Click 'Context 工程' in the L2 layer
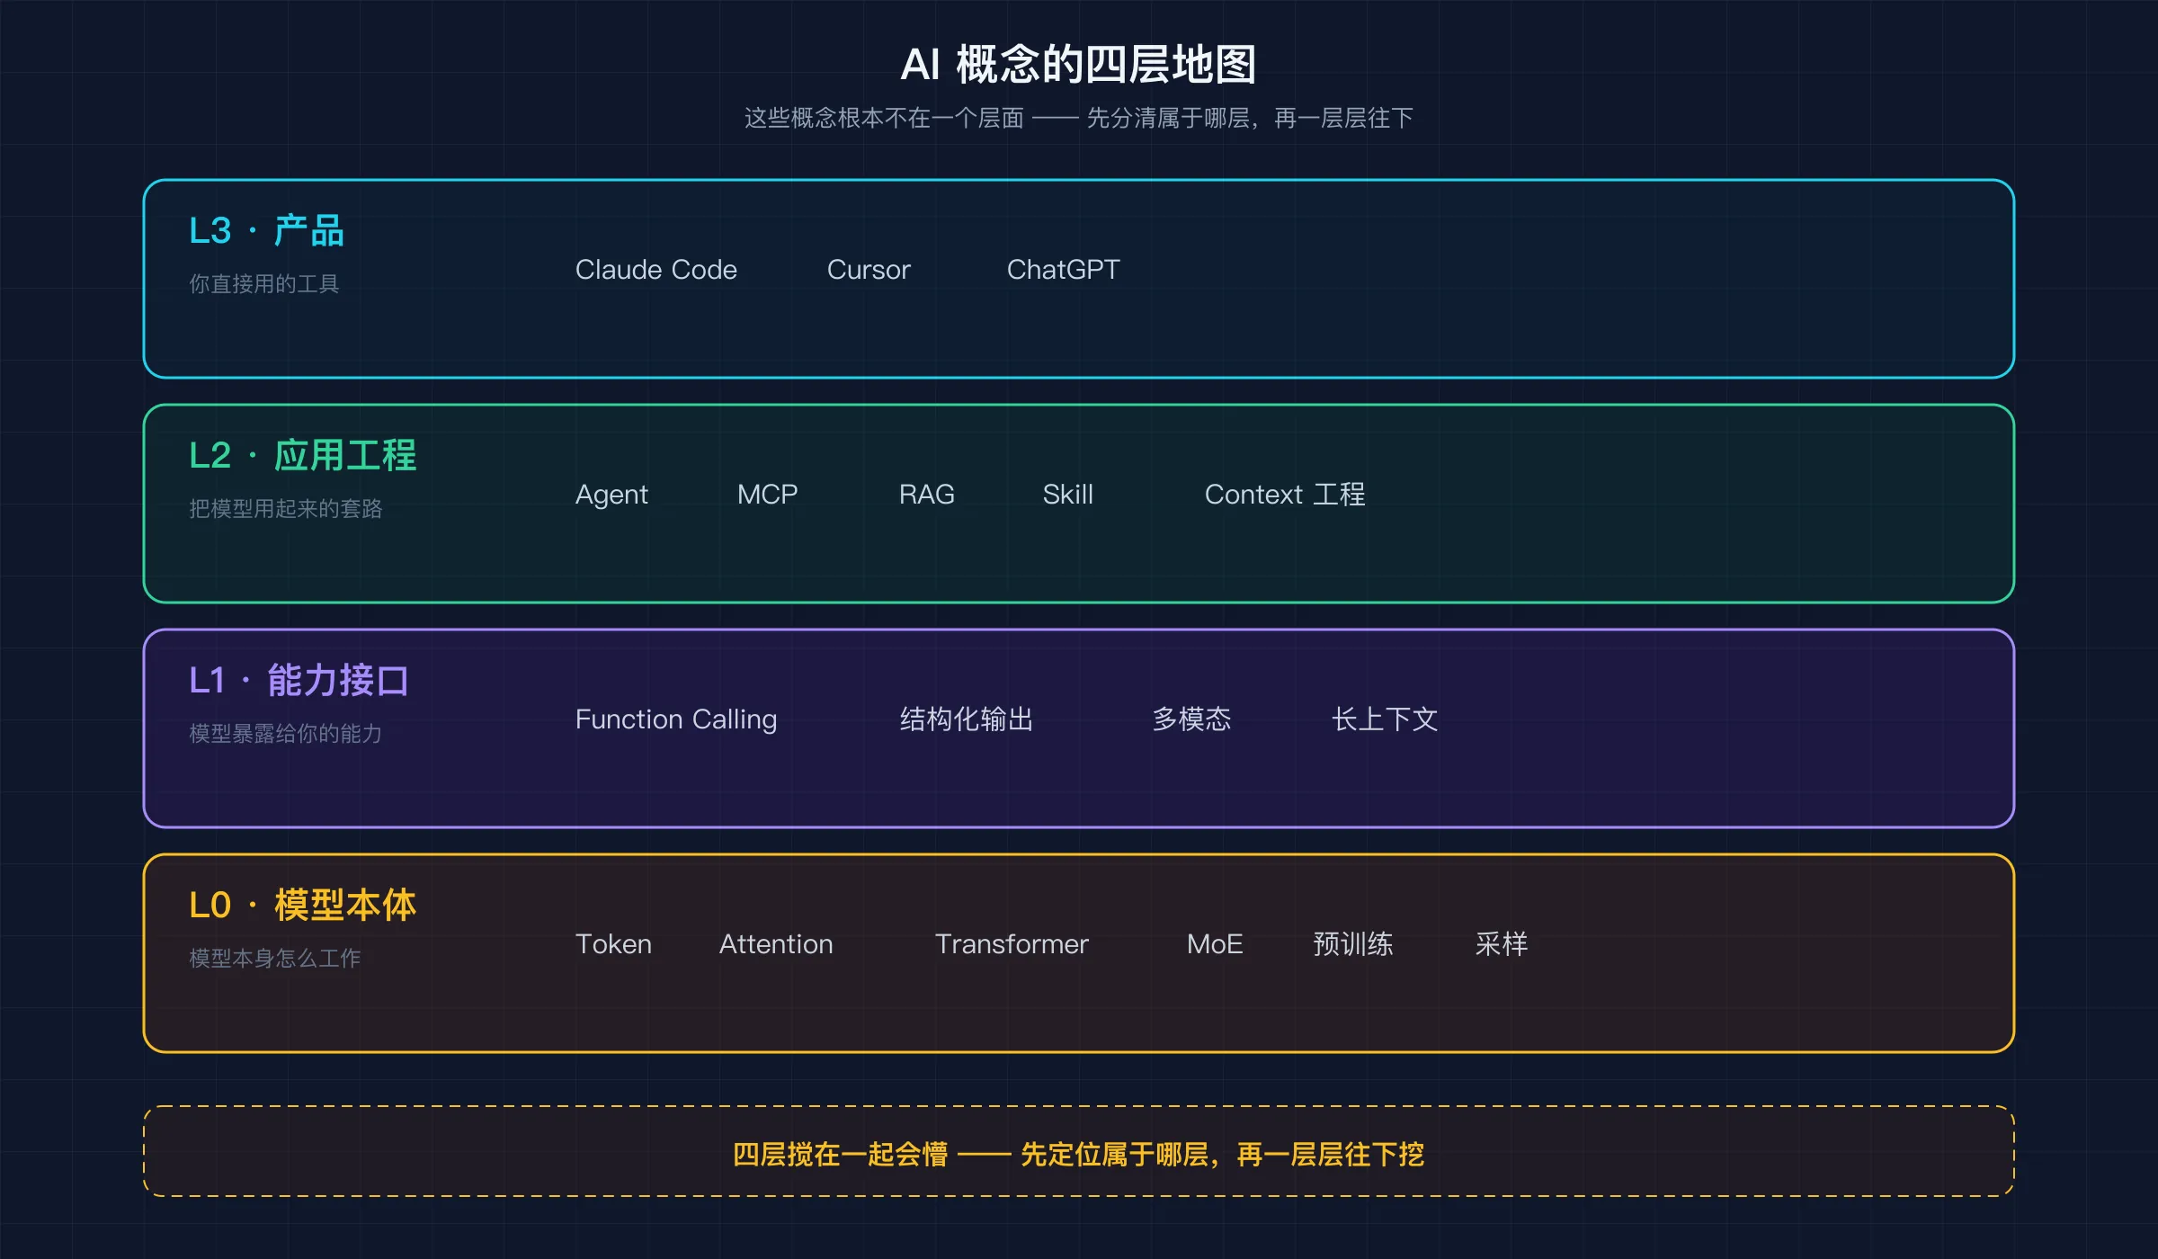 click(x=1284, y=495)
